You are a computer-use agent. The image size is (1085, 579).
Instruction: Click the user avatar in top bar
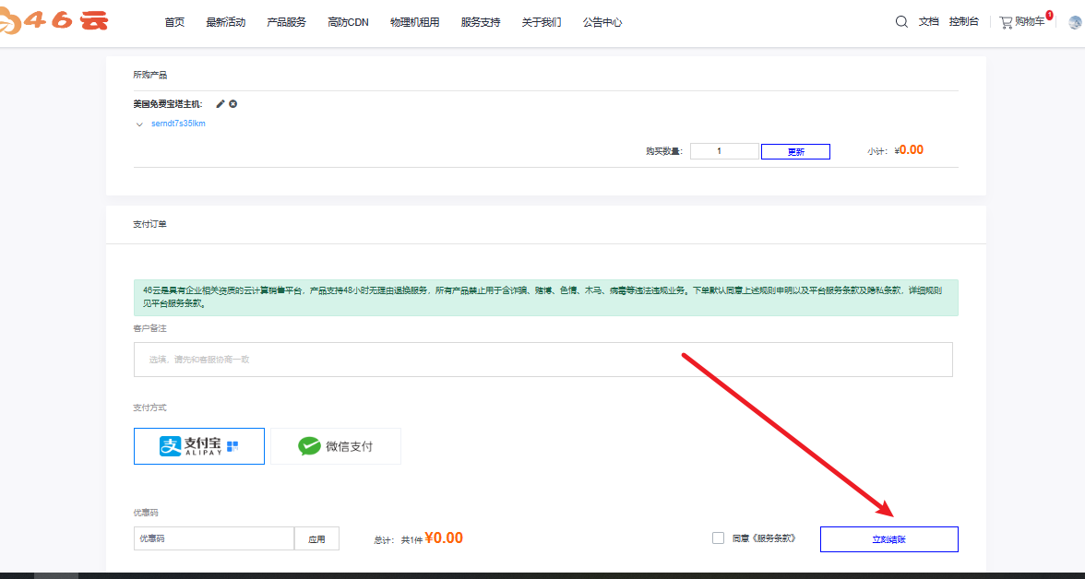click(1074, 22)
